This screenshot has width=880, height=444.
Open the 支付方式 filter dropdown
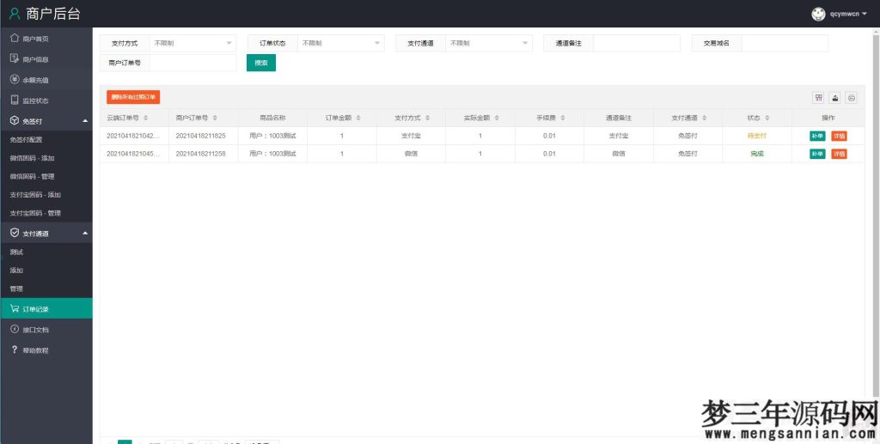pyautogui.click(x=192, y=43)
